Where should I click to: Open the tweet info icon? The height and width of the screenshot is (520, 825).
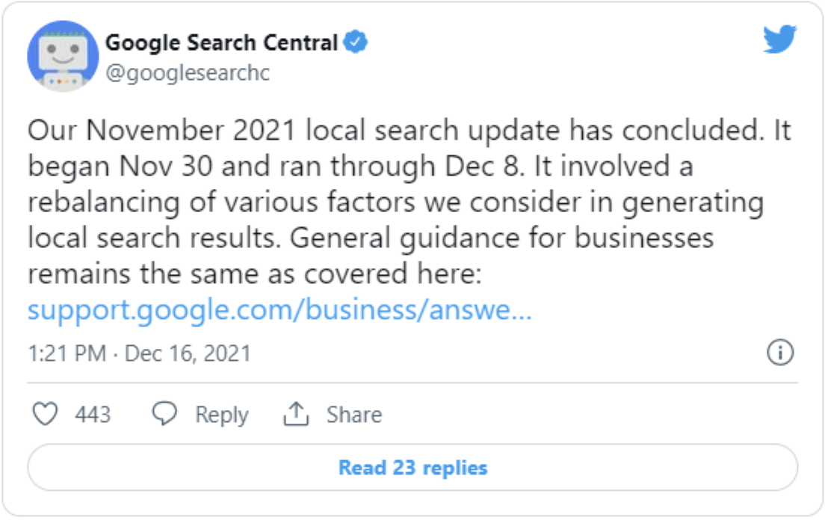[780, 353]
